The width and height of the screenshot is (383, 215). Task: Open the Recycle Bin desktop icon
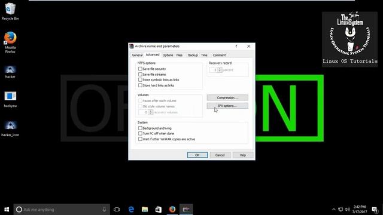[10, 11]
